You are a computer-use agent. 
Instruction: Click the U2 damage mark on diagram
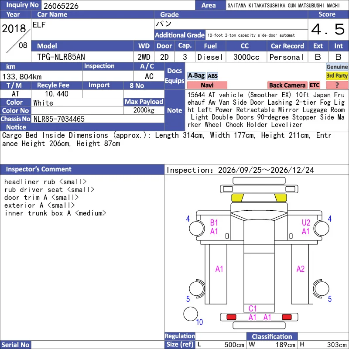click(x=306, y=222)
